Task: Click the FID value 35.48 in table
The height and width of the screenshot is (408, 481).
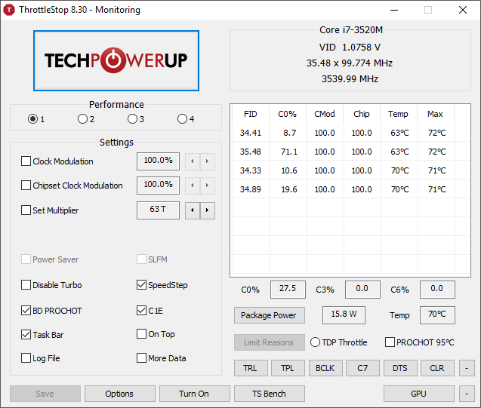Action: tap(251, 152)
